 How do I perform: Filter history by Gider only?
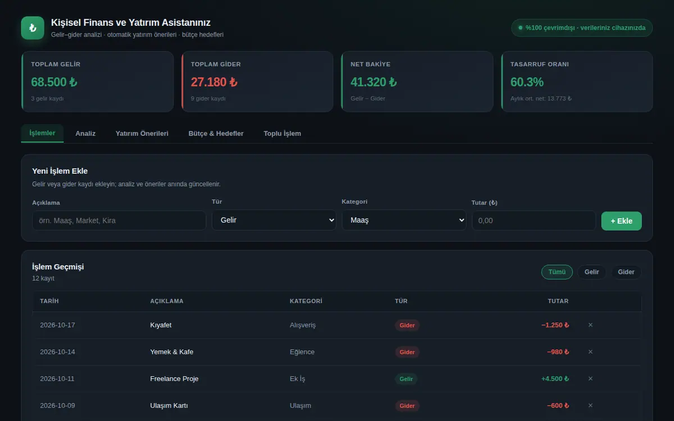pyautogui.click(x=626, y=272)
